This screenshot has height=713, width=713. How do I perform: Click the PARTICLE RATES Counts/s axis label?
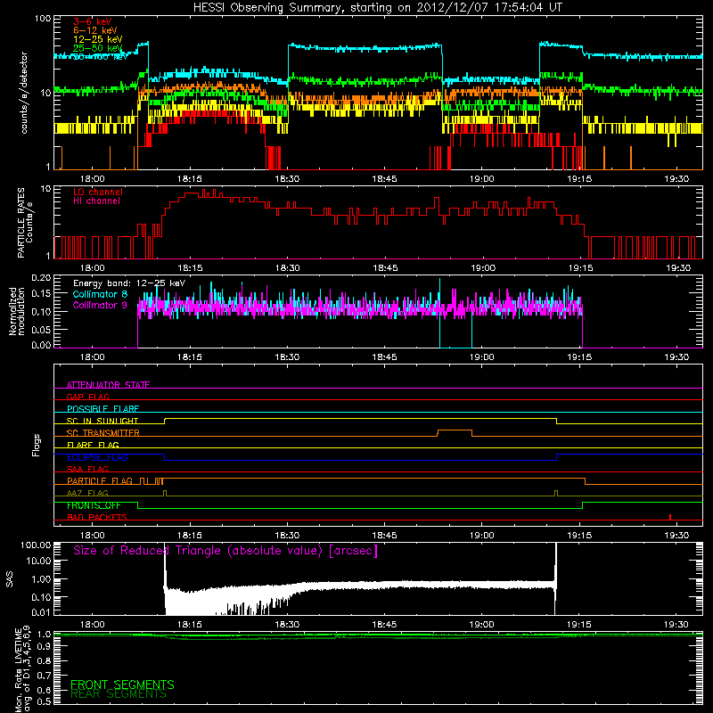click(25, 223)
